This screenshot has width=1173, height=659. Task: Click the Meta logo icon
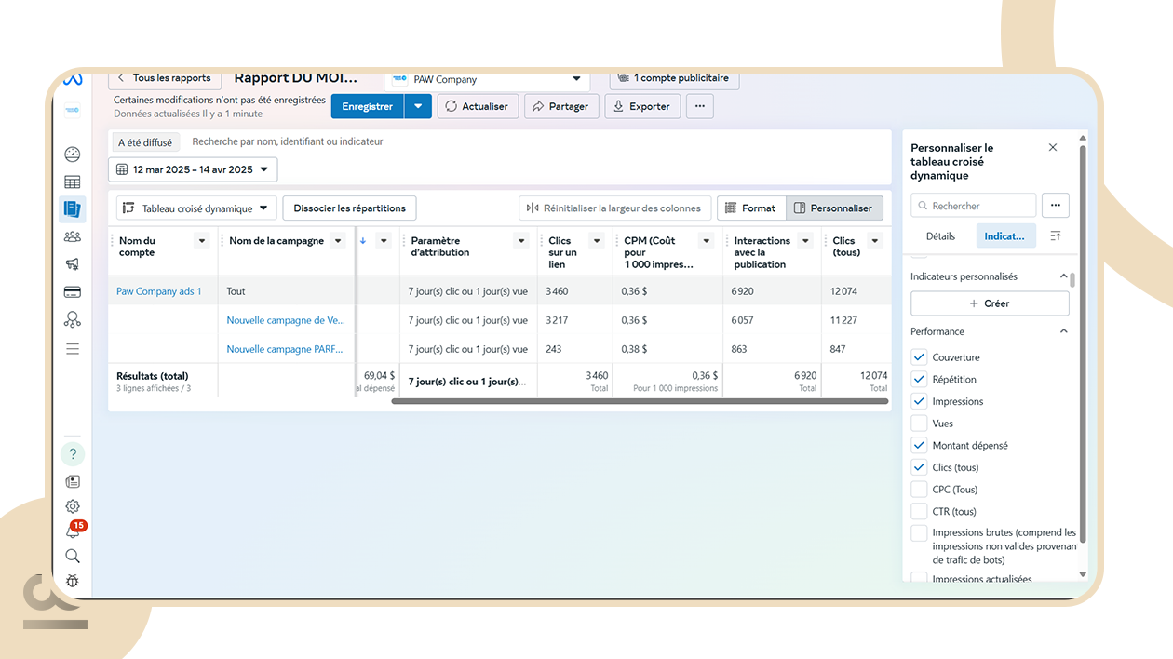click(73, 80)
